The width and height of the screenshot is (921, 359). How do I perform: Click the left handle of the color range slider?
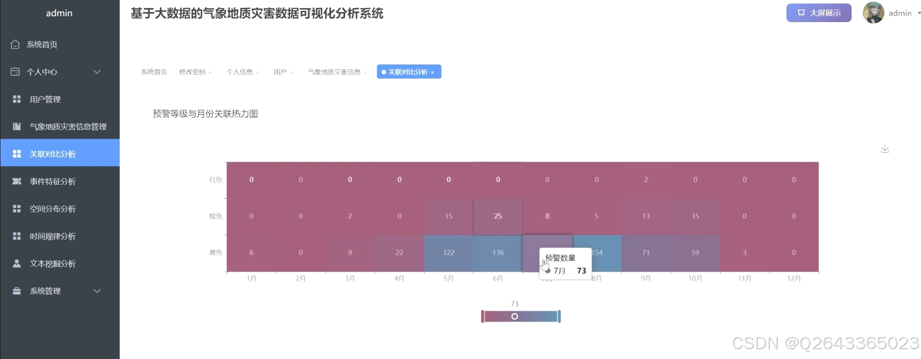pyautogui.click(x=482, y=316)
